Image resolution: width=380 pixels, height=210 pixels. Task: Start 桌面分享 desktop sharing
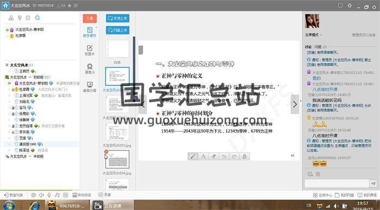(x=90, y=87)
